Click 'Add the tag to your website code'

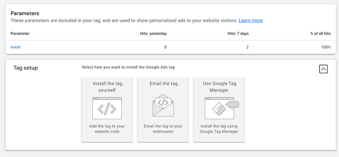(107, 129)
